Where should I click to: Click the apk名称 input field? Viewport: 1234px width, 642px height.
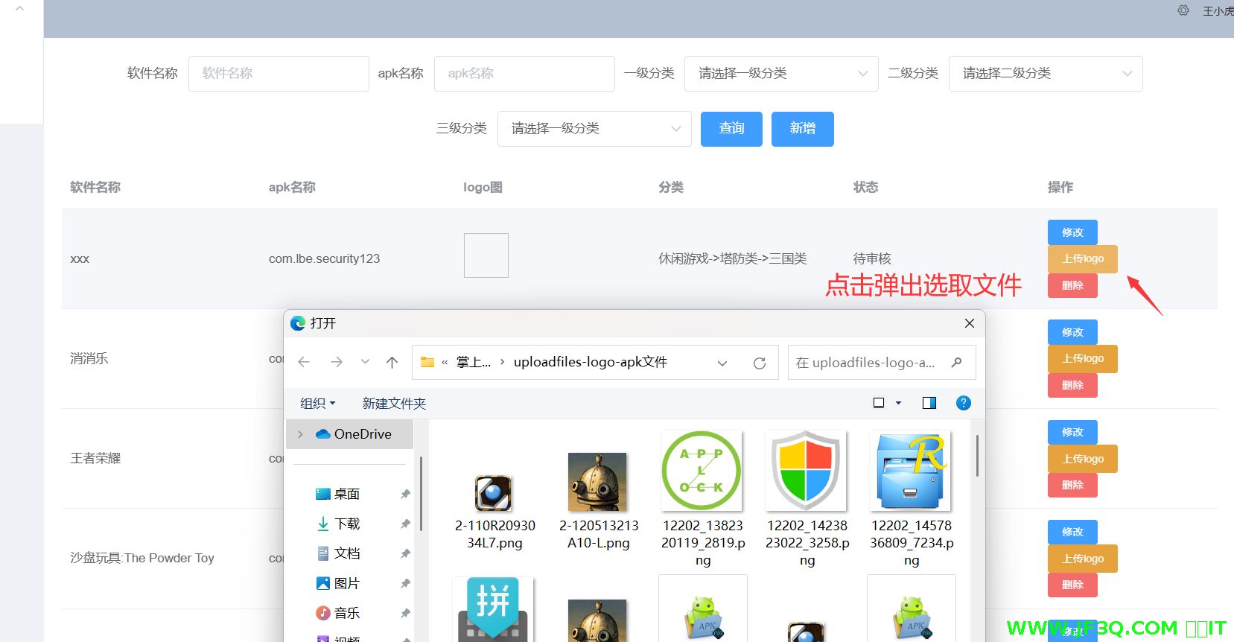click(524, 74)
